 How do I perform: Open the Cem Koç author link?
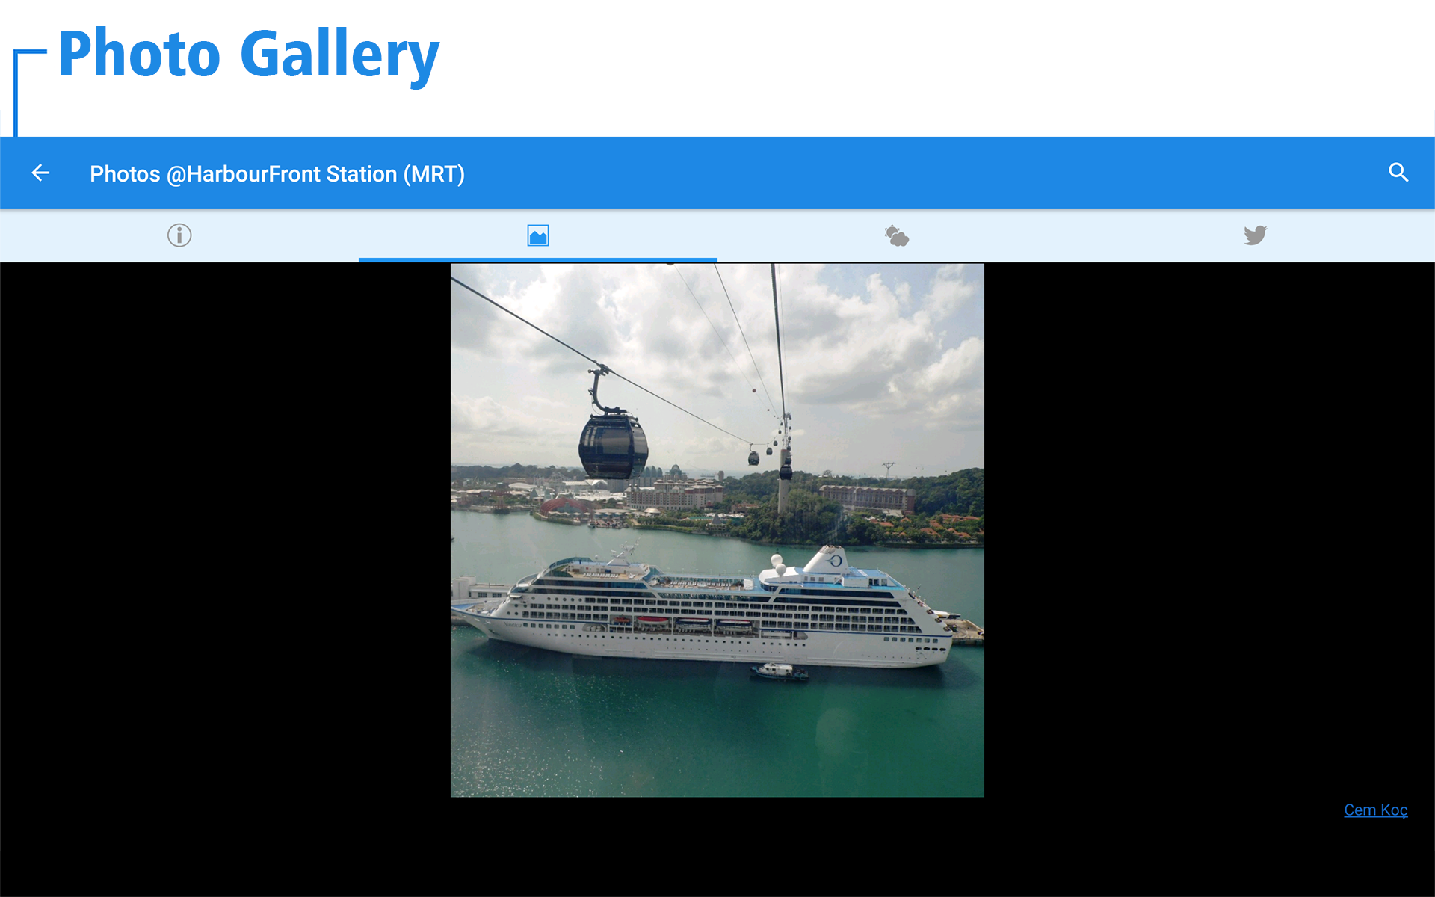pyautogui.click(x=1375, y=810)
